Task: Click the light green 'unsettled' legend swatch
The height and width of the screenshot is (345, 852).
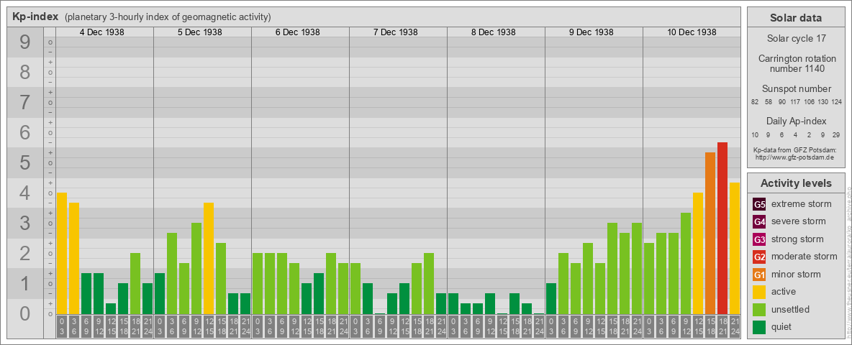Action: (759, 309)
